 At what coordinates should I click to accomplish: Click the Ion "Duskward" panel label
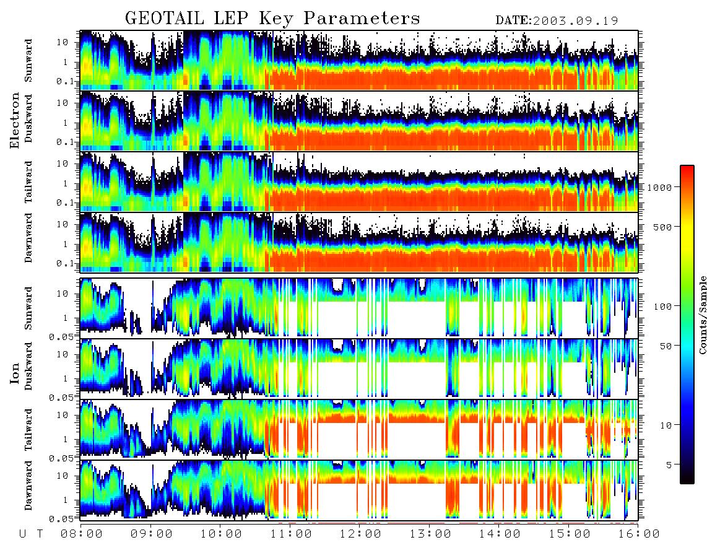(x=28, y=366)
